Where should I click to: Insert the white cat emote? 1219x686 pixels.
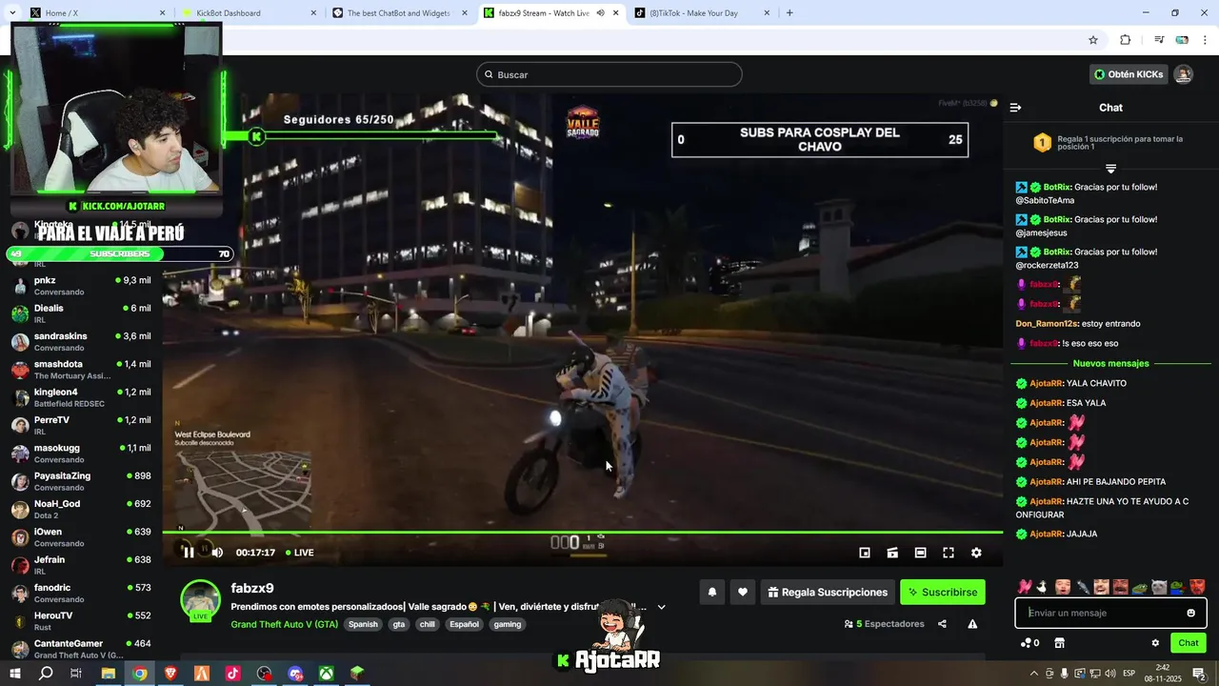(x=1159, y=587)
